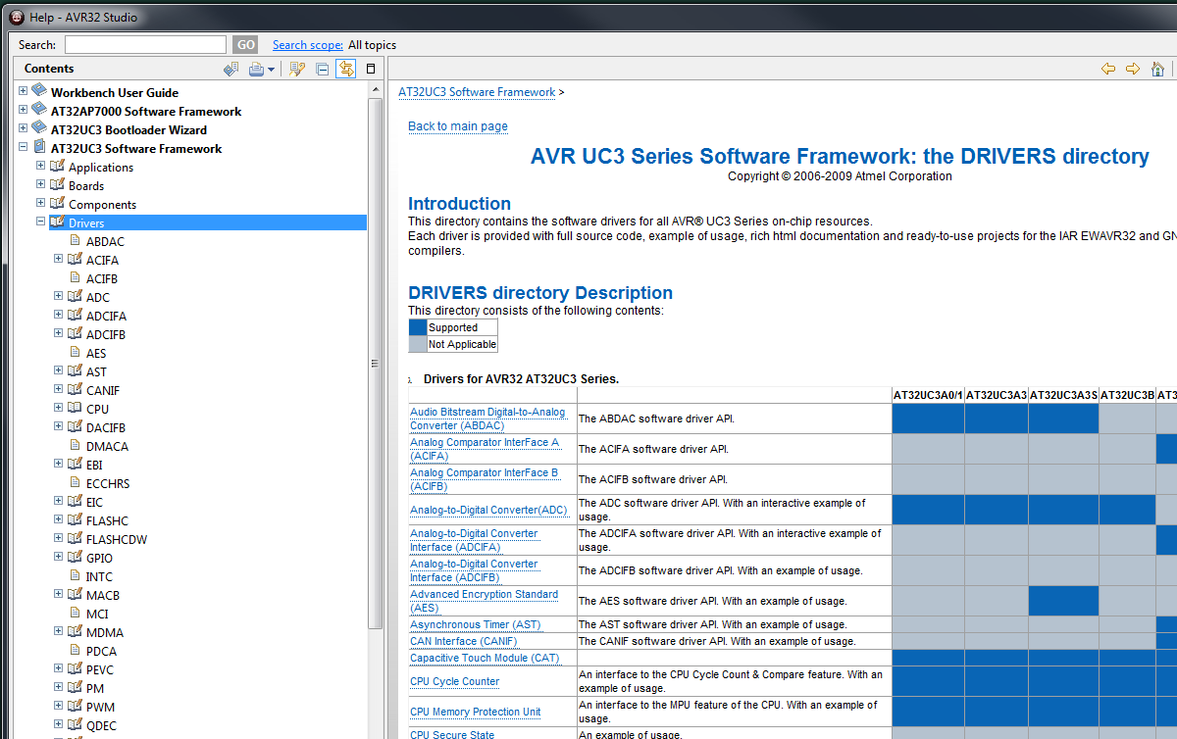Click the Collapse All icon in Contents
1177x739 pixels.
coord(322,69)
